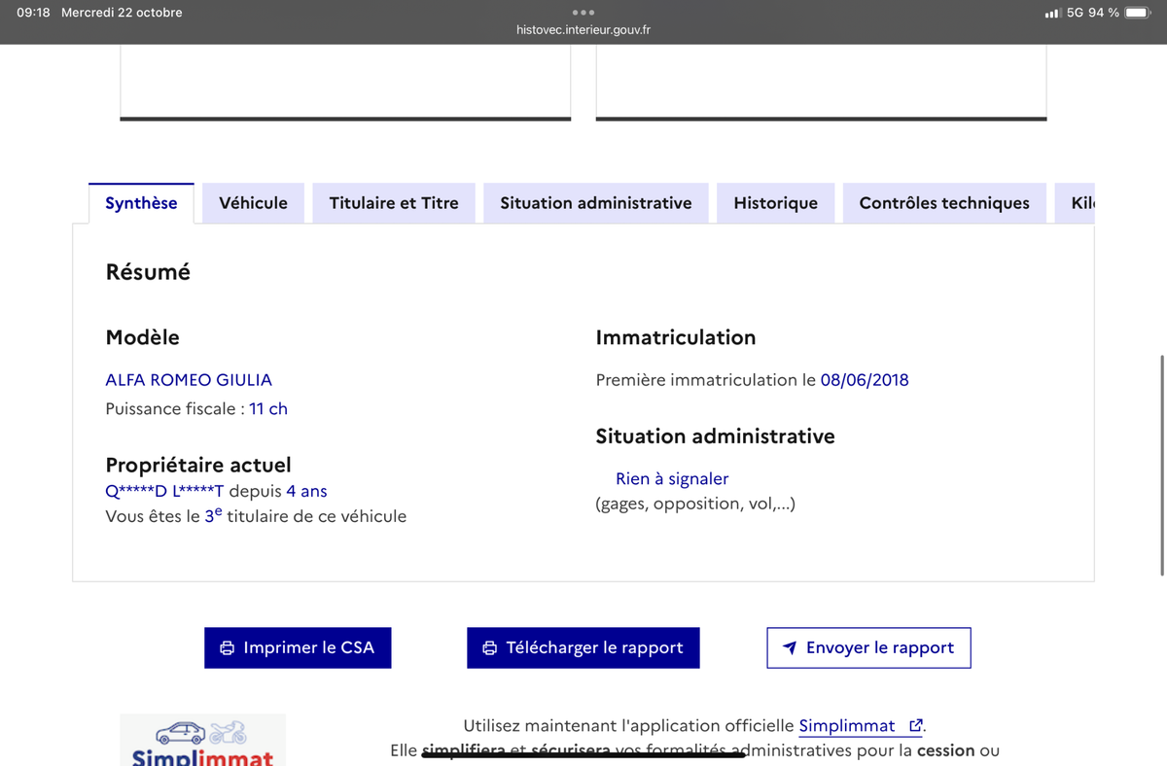
Task: Switch to the Véhicule tab
Action: click(254, 203)
